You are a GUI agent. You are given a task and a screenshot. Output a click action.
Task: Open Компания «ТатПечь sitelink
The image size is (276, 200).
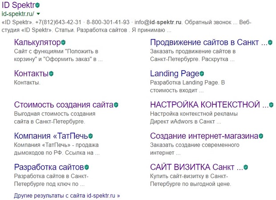(51, 136)
